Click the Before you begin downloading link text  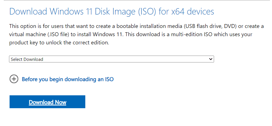pos(68,79)
